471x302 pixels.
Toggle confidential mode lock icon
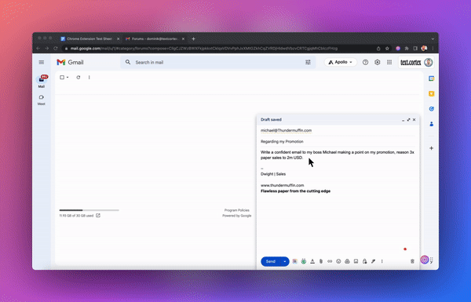[x=365, y=261]
